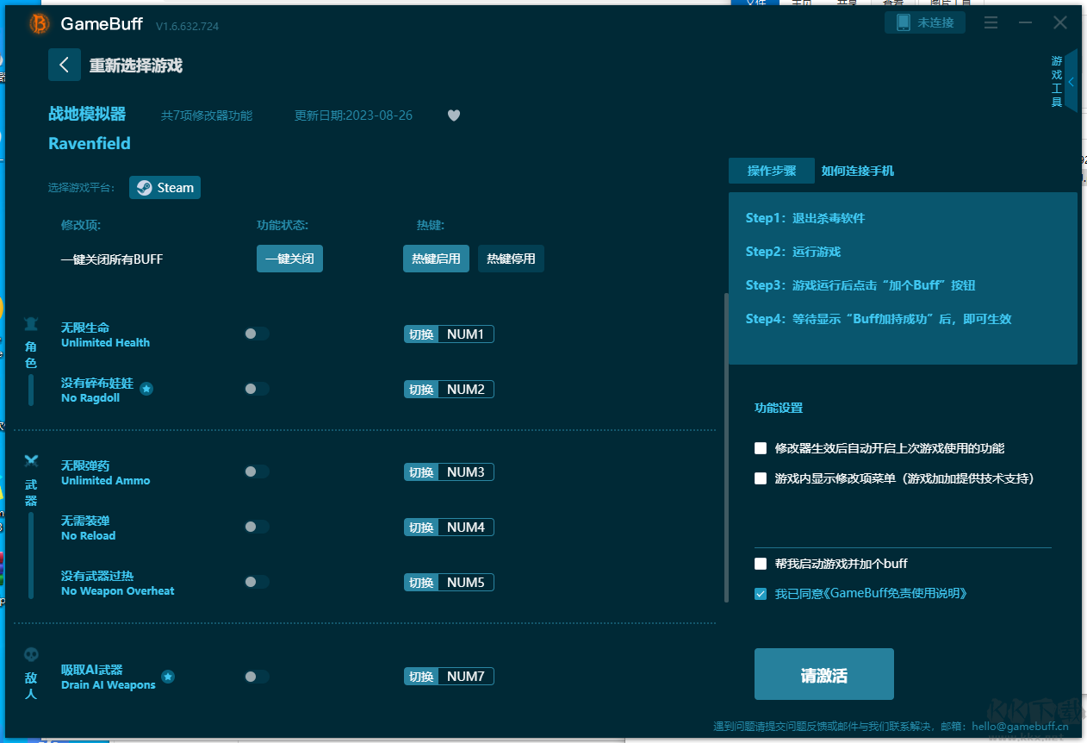1087x743 pixels.
Task: Check the launch game and add buff option
Action: coord(761,564)
